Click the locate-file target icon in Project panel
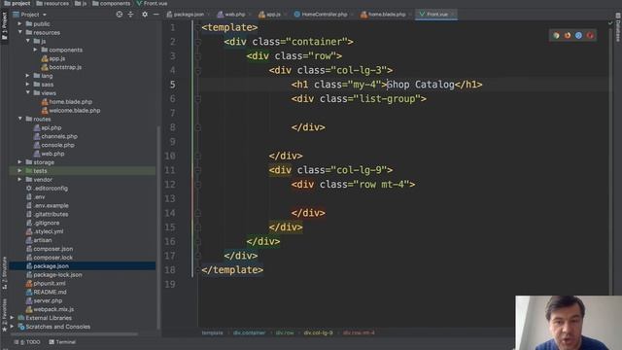Image resolution: width=622 pixels, height=350 pixels. (119, 15)
